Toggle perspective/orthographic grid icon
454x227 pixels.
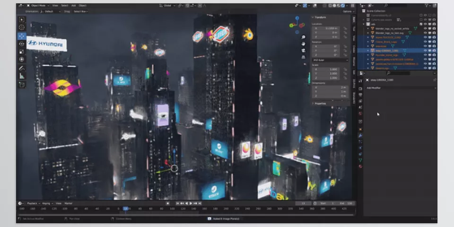(x=303, y=57)
